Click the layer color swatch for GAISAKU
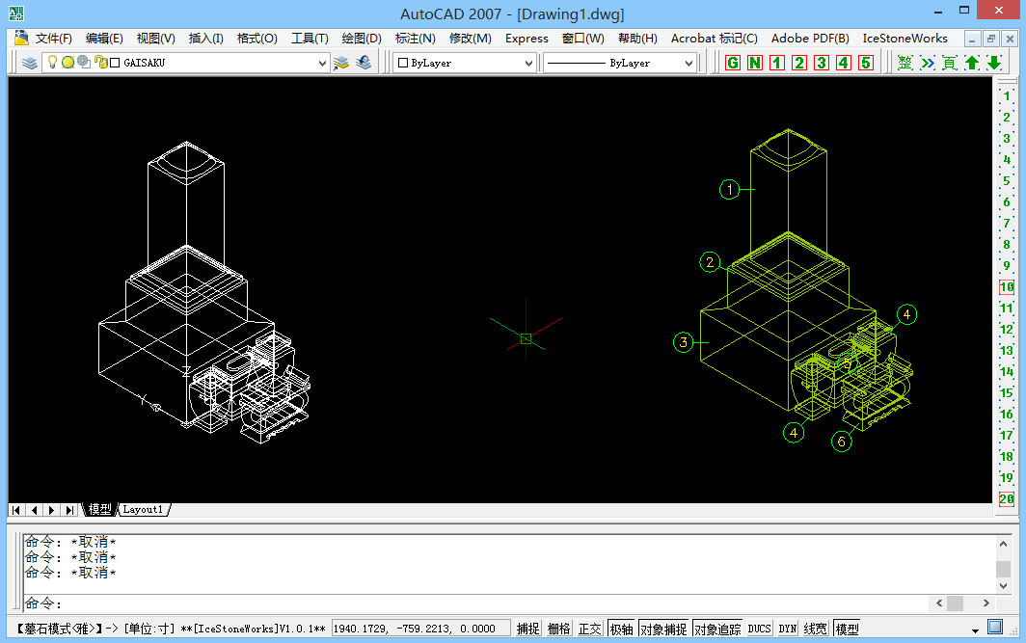The image size is (1026, 643). (115, 63)
